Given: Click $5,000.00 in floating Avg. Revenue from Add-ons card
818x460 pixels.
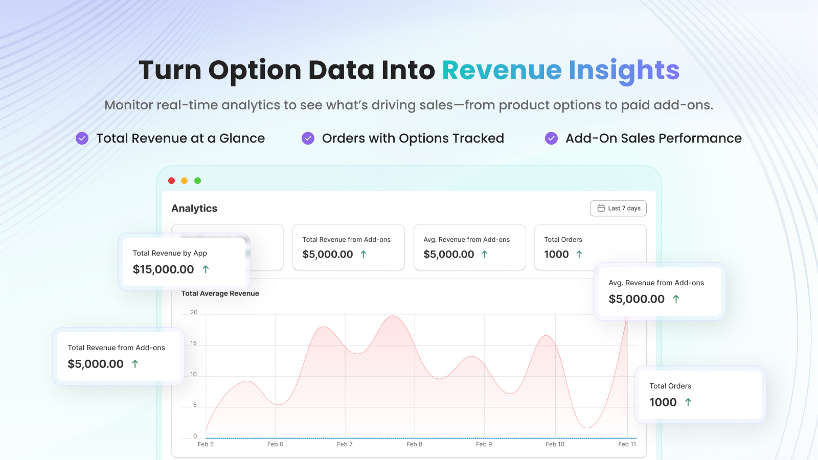Looking at the screenshot, I should (637, 299).
